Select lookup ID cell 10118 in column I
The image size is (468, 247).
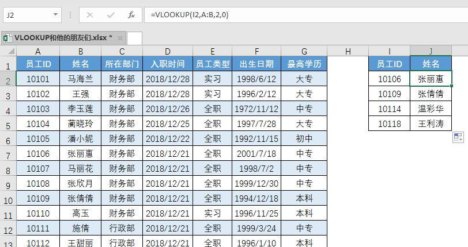[x=390, y=123]
